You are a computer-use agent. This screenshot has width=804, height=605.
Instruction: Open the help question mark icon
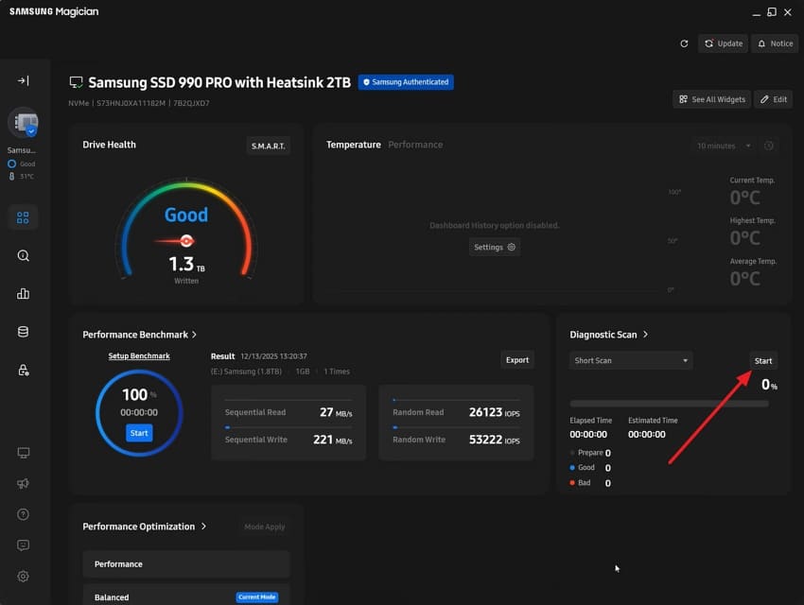click(x=23, y=514)
